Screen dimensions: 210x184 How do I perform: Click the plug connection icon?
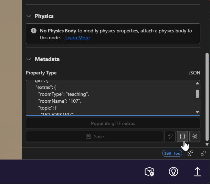[x=203, y=153]
